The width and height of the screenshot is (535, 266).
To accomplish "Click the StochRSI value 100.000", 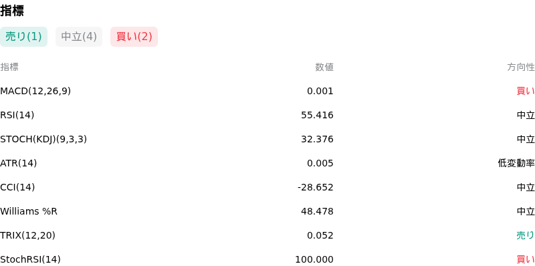I will tap(314, 259).
